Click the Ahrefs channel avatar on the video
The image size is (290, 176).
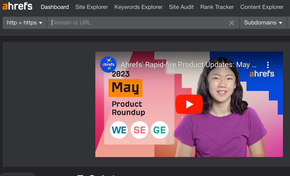click(108, 64)
